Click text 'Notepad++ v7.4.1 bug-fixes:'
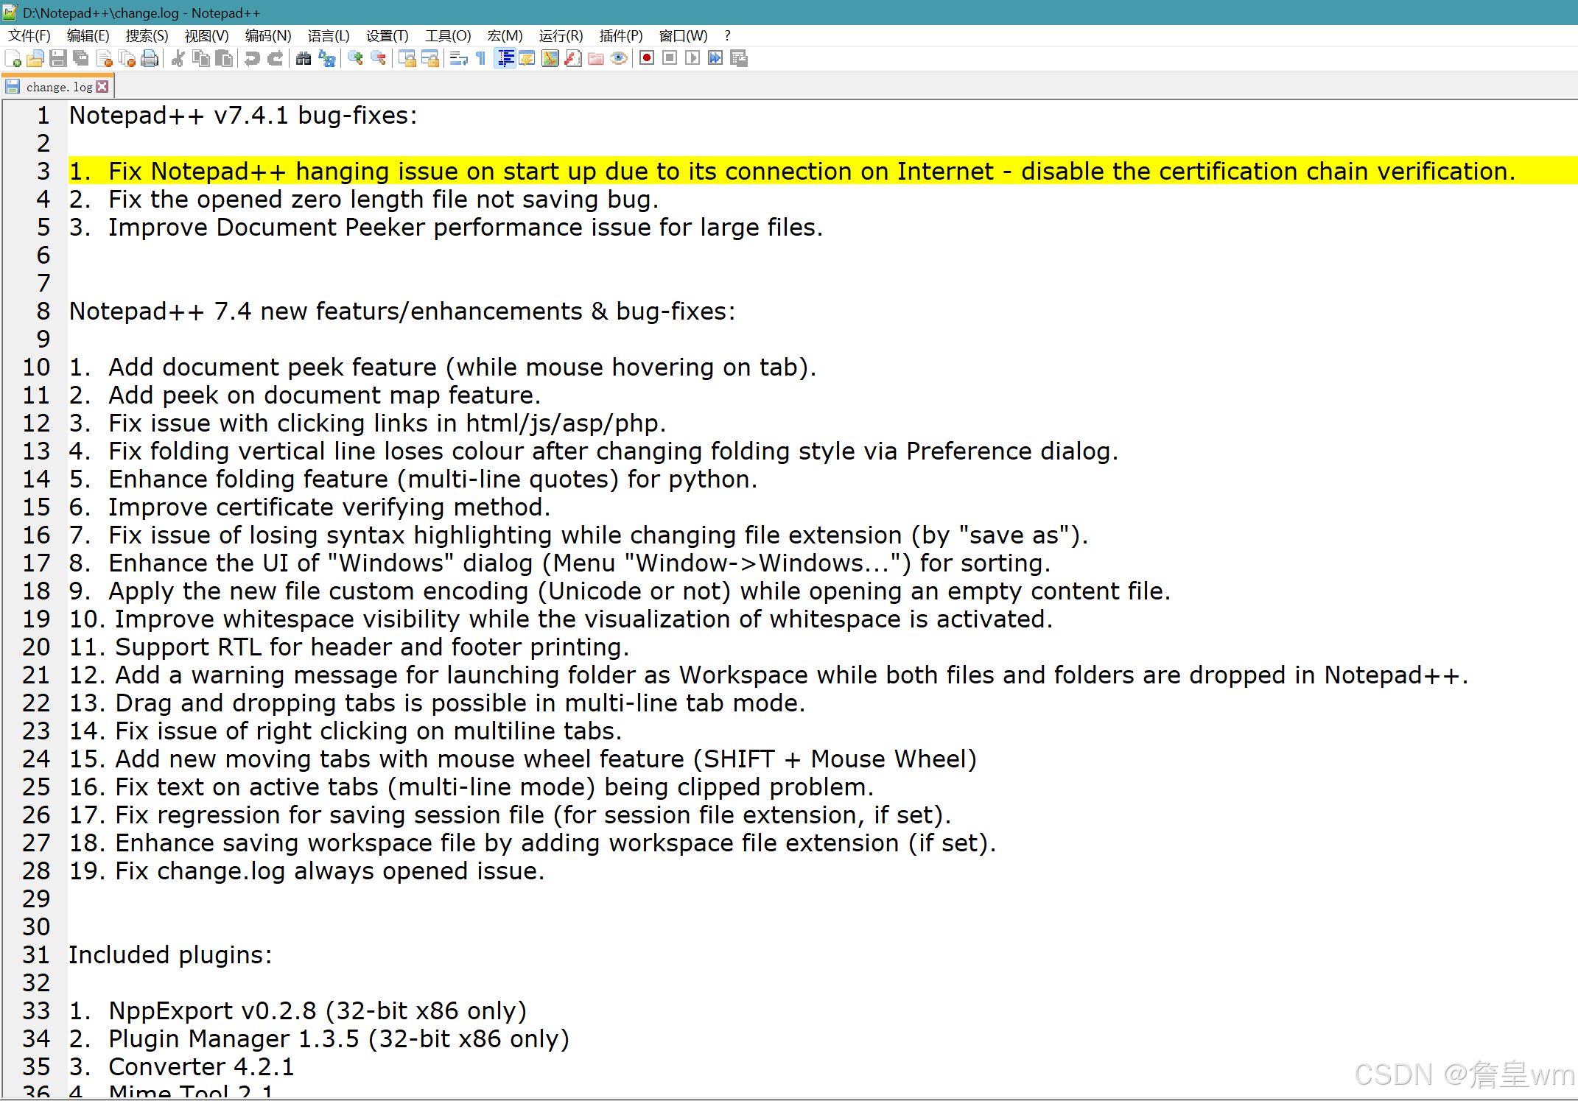This screenshot has height=1101, width=1578. pos(243,116)
